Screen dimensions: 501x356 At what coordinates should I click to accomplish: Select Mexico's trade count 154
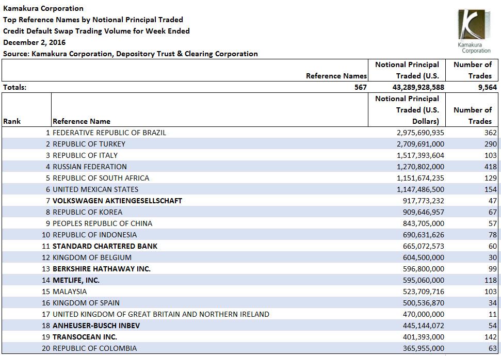point(491,189)
